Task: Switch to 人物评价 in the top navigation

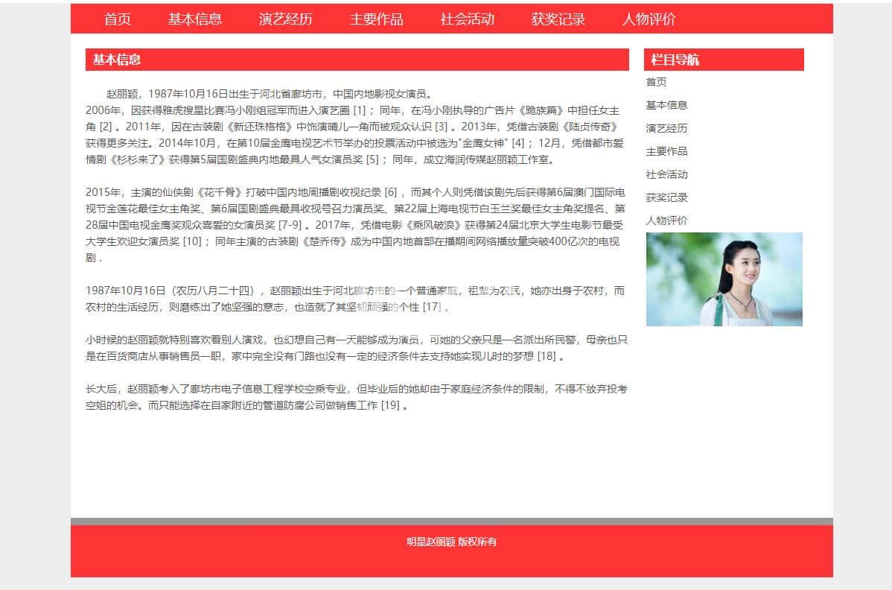Action: (649, 19)
